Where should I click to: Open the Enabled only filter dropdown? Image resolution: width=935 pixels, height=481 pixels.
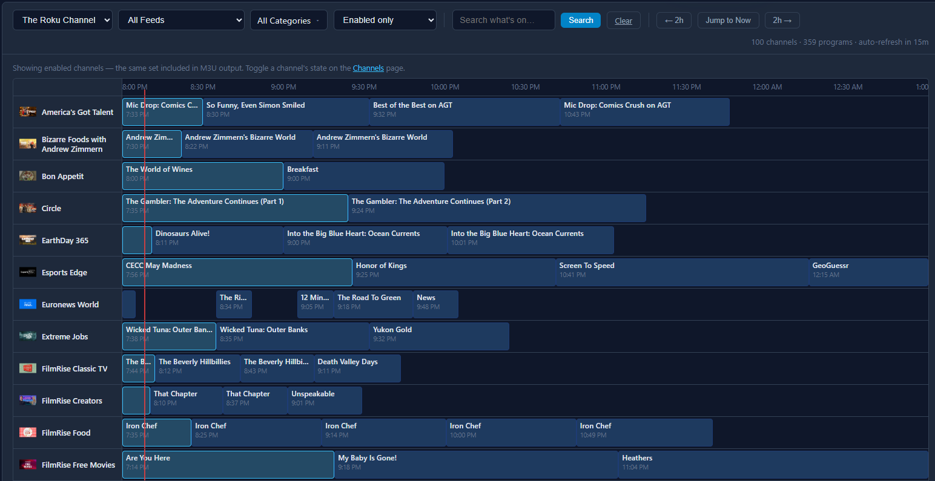[x=385, y=20]
